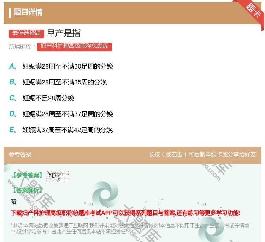Click the 【答案解析】 label
This screenshot has height=242, width=265.
(x=27, y=190)
